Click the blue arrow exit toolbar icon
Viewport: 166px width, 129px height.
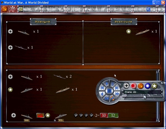(148, 9)
